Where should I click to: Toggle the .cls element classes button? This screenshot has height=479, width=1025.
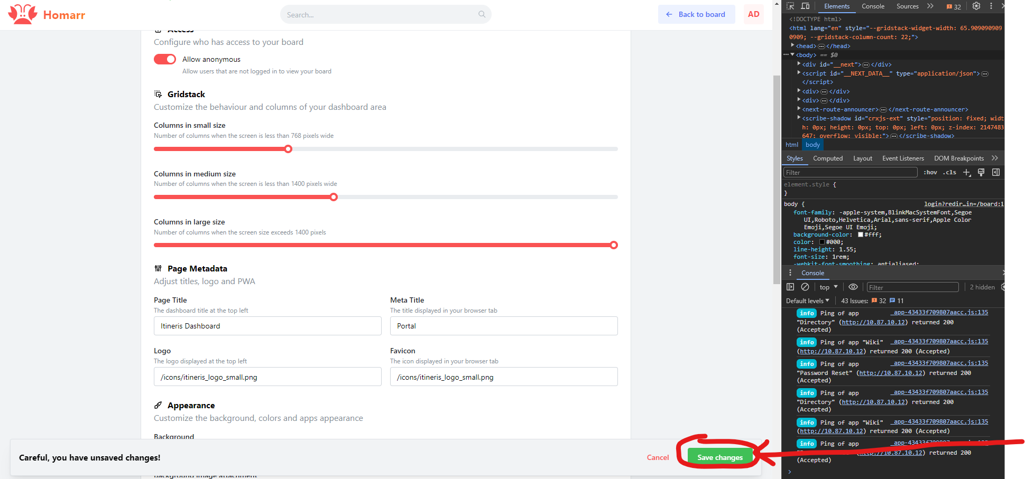950,173
